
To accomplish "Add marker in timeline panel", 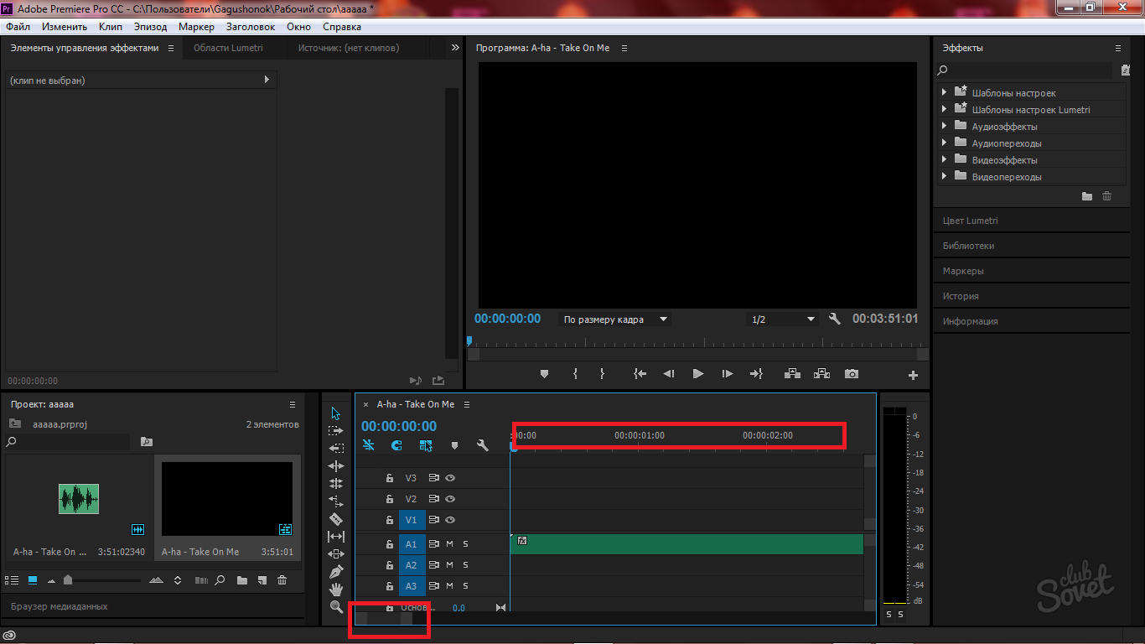I will click(454, 445).
